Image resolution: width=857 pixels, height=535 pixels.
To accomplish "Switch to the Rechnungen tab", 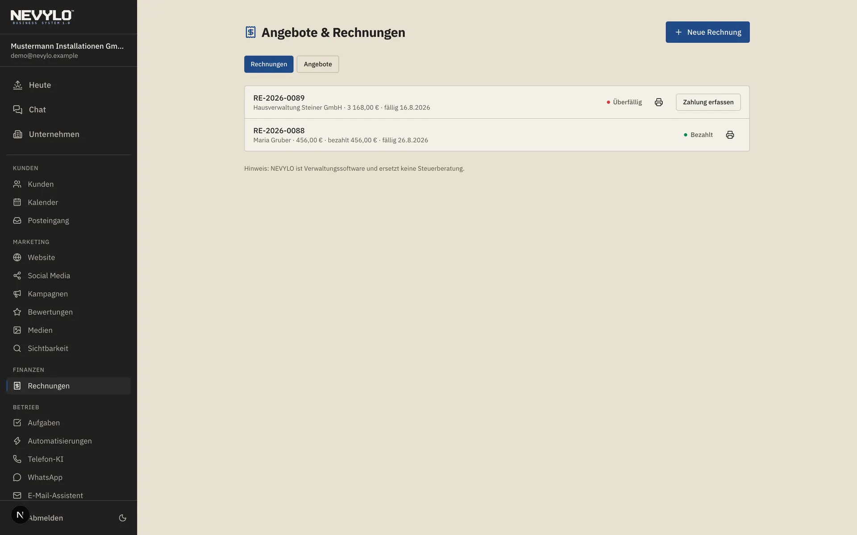I will (269, 64).
